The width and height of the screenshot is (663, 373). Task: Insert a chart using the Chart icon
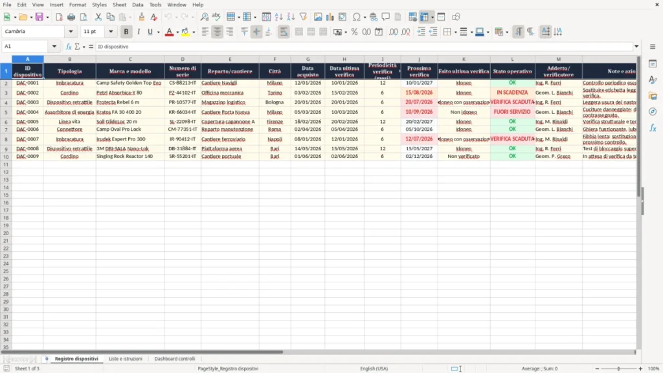(x=330, y=17)
